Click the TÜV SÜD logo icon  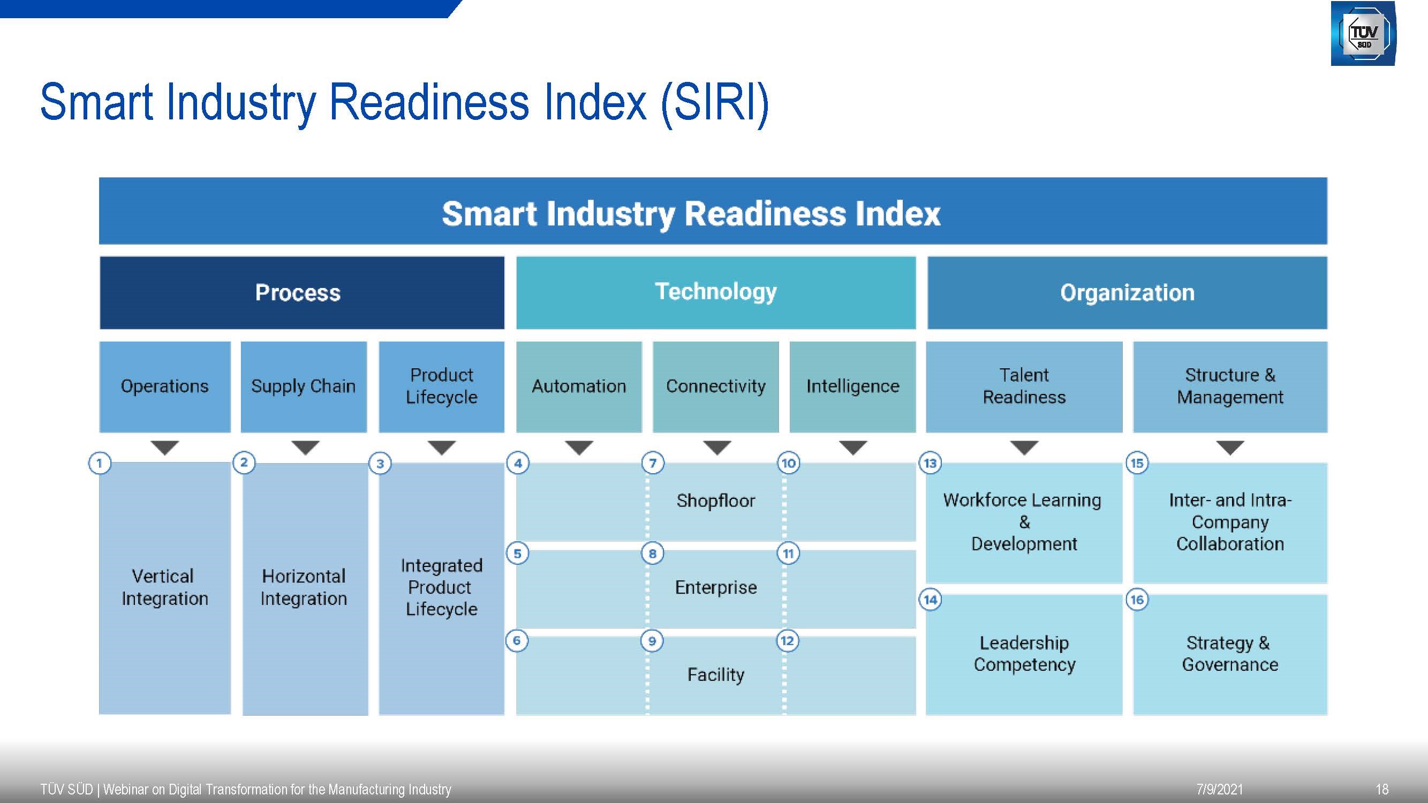[x=1363, y=34]
